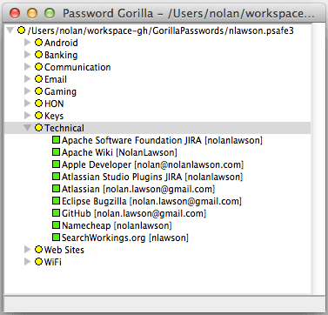Click the yellow circle beside Web Sites
This screenshot has height=315, width=328.
(38, 250)
